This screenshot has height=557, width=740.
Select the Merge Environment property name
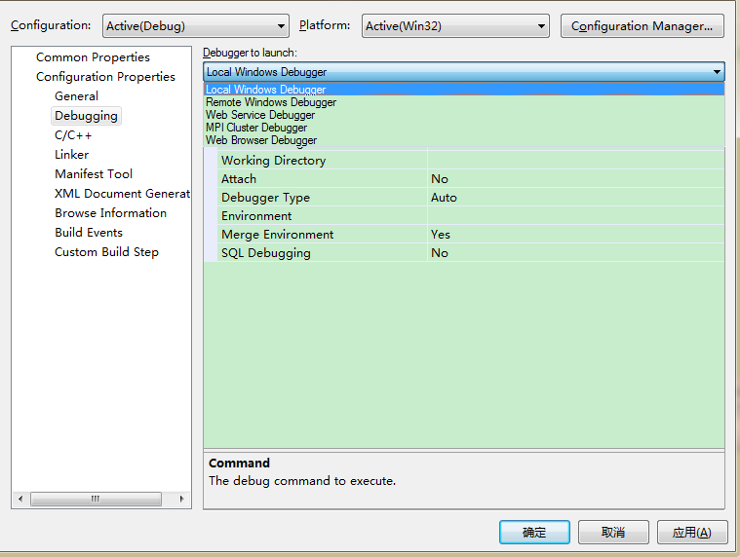coord(278,235)
